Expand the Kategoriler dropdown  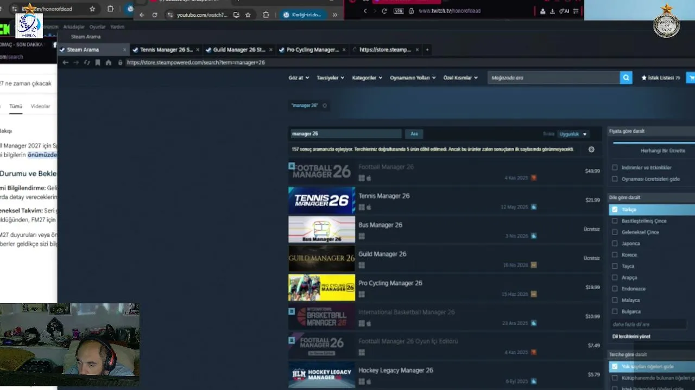pos(367,78)
